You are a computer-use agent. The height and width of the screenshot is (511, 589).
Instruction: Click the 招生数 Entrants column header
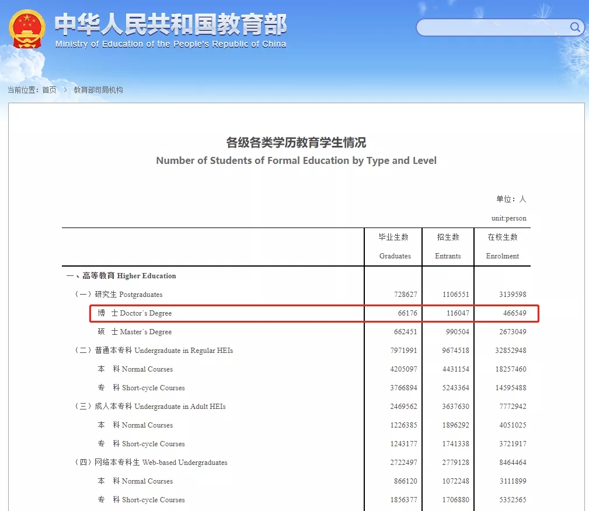coord(448,246)
